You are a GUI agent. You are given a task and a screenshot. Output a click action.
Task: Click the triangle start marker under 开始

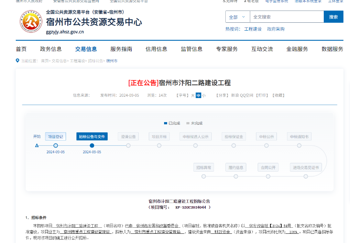click(37, 146)
